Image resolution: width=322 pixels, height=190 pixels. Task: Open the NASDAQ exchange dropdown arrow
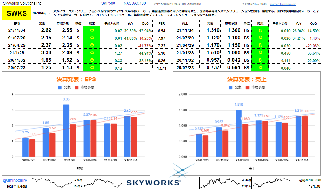[49, 13]
